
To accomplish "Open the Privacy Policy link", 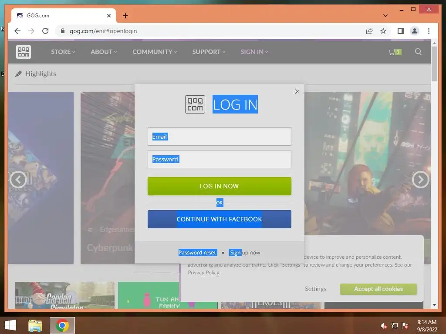I will tap(203, 273).
